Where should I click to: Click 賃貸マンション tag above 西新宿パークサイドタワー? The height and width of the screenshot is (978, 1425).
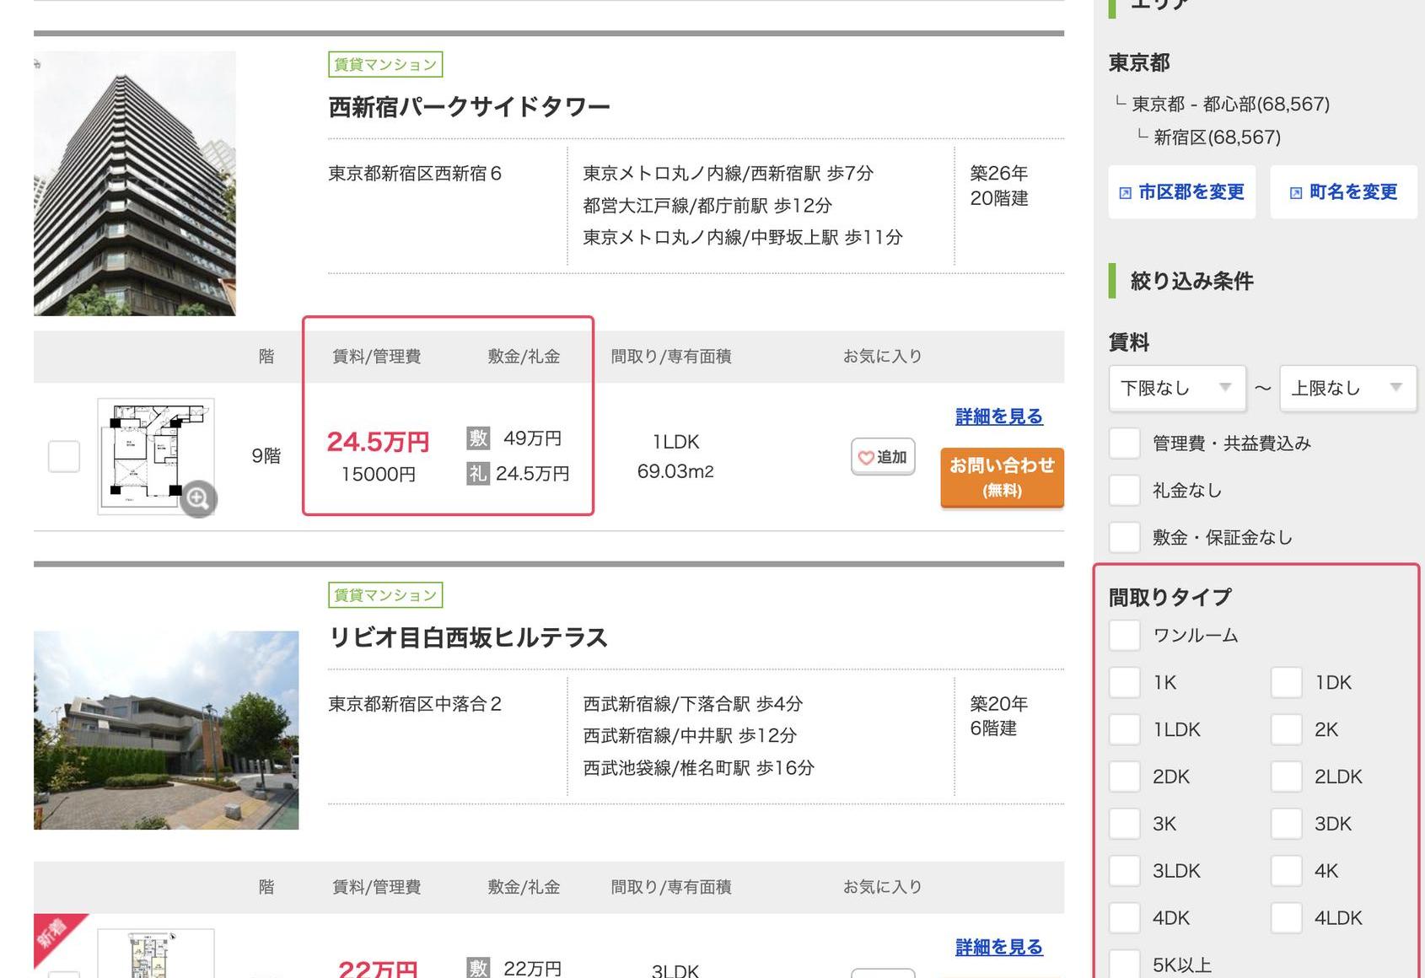click(385, 64)
